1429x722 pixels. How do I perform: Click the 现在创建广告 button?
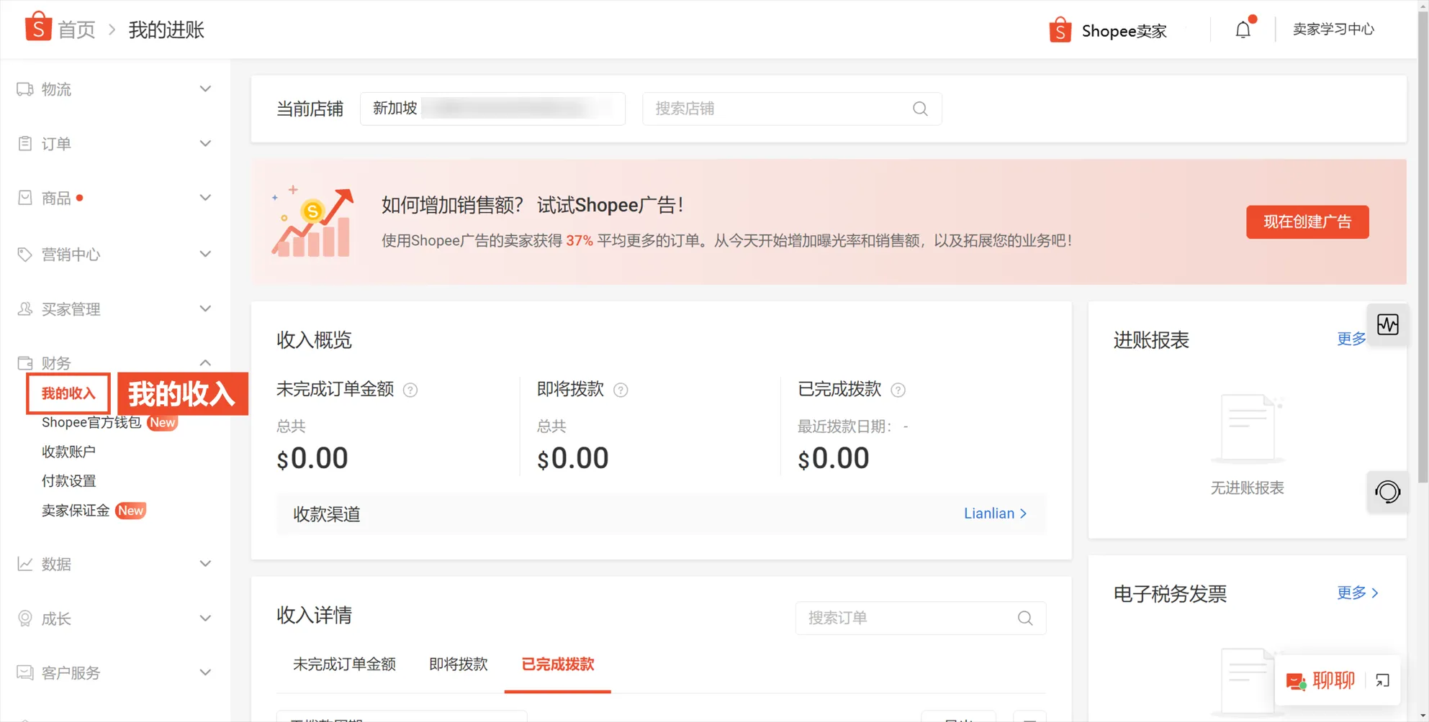click(x=1307, y=221)
